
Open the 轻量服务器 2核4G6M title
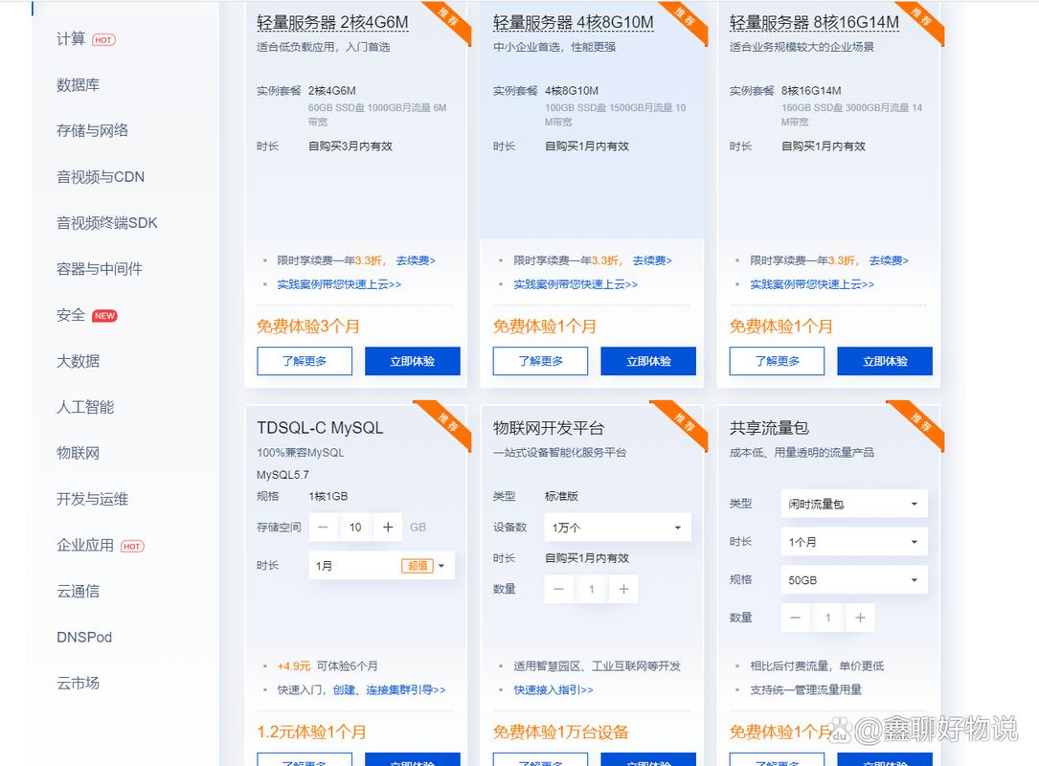pos(332,23)
